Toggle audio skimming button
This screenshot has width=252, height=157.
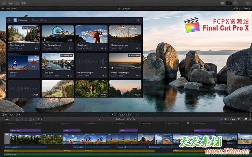[225, 119]
